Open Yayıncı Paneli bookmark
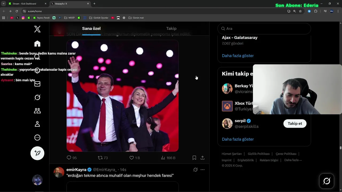Image resolution: width=342 pixels, height=192 pixels. click(41, 18)
